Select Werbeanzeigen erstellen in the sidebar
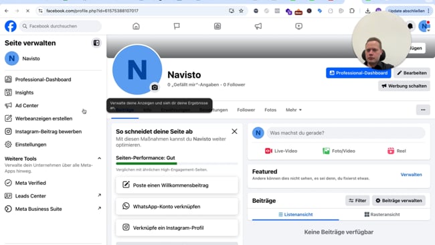Image resolution: width=435 pixels, height=245 pixels. [53, 118]
